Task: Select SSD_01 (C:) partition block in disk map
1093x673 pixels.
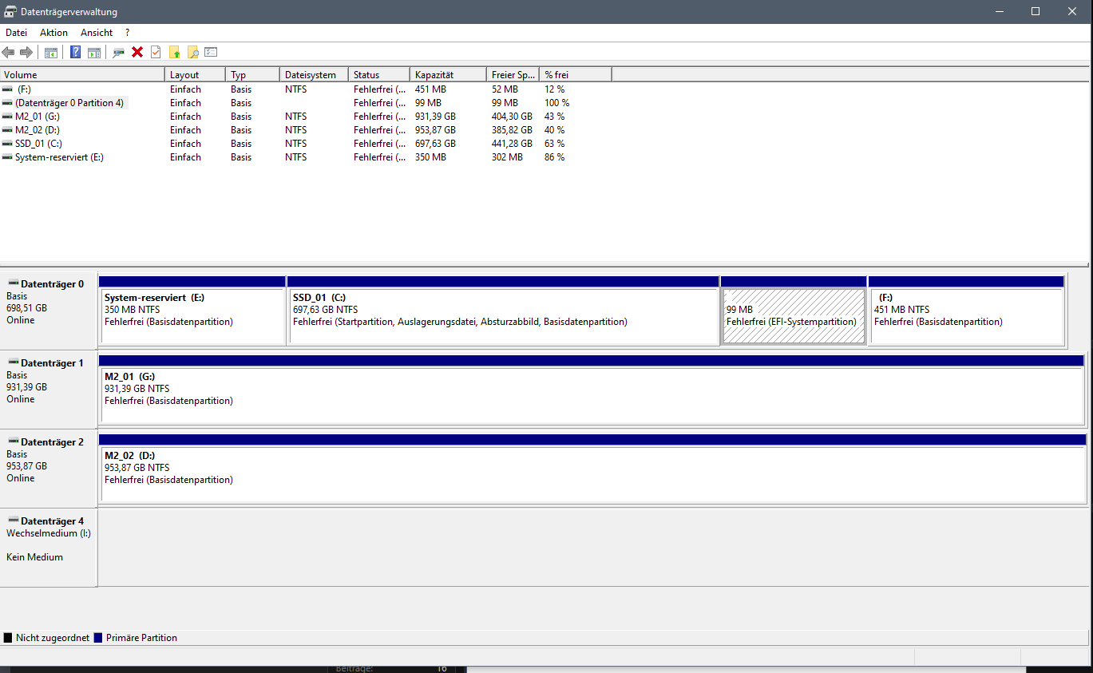Action: tap(503, 311)
